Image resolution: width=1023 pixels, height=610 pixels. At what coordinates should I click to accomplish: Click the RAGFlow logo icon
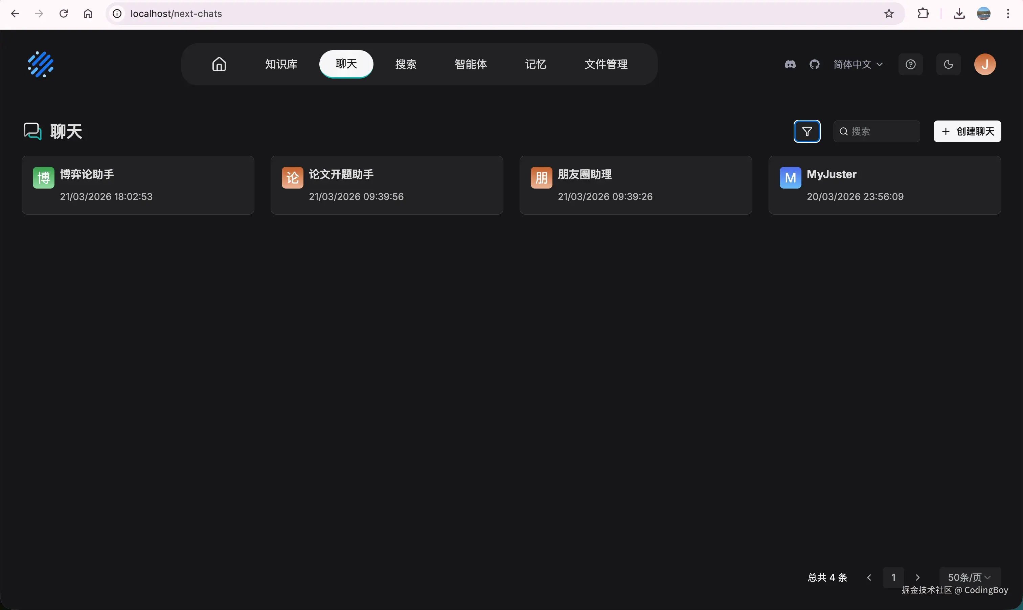tap(41, 65)
